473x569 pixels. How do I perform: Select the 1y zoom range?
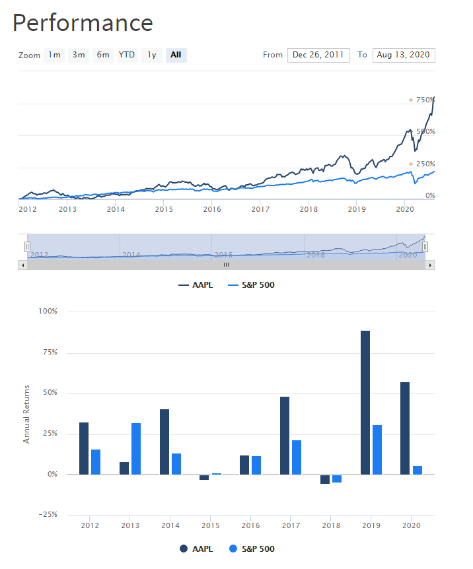[x=151, y=55]
